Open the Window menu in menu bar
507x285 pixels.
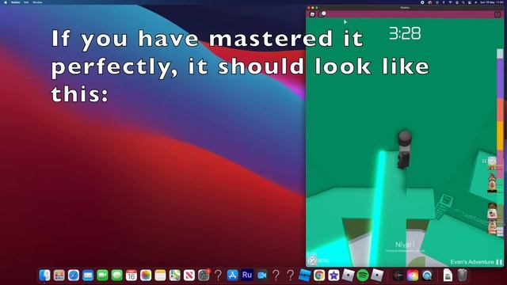pos(37,2)
